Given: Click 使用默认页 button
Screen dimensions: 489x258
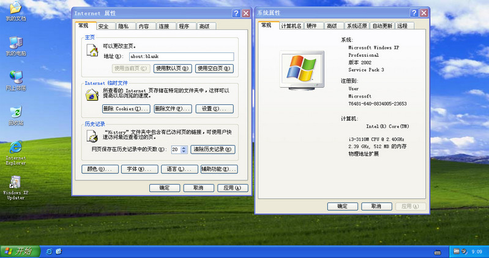Looking at the screenshot, I should (x=173, y=68).
